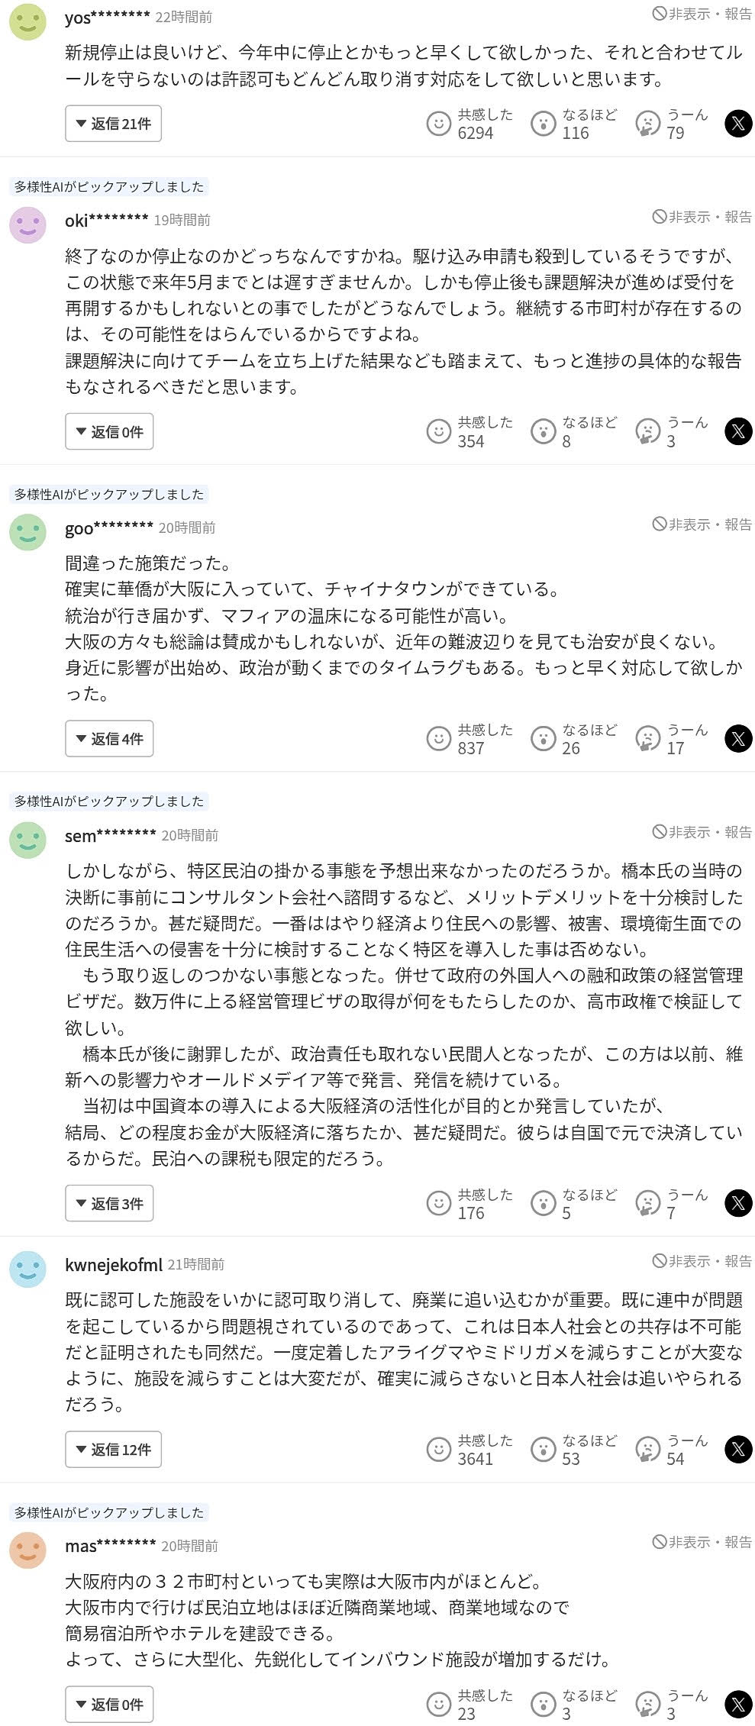The width and height of the screenshot is (755, 1726).
Task: Click うーん thinking face on goo comment
Action: point(648,739)
